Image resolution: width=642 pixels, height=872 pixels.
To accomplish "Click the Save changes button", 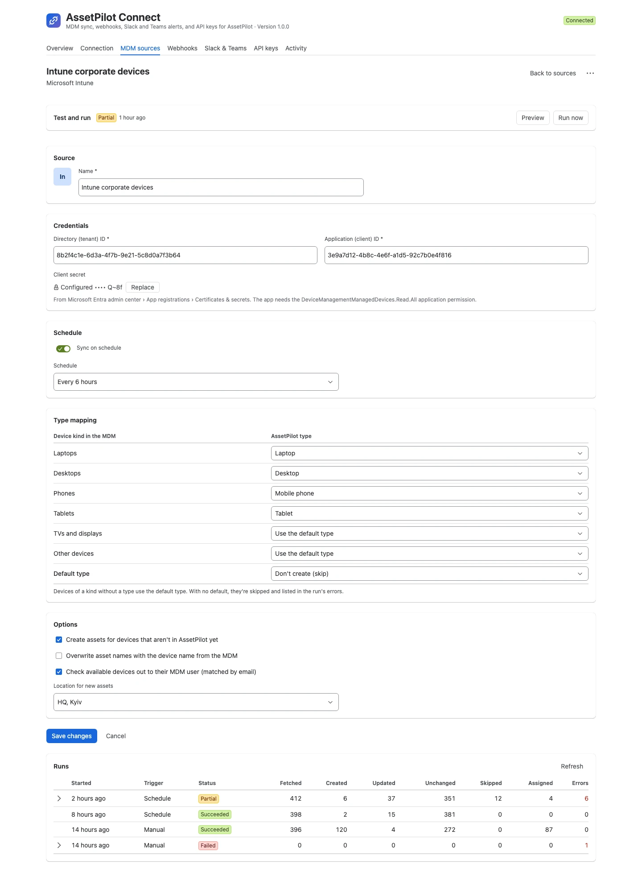I will [72, 736].
